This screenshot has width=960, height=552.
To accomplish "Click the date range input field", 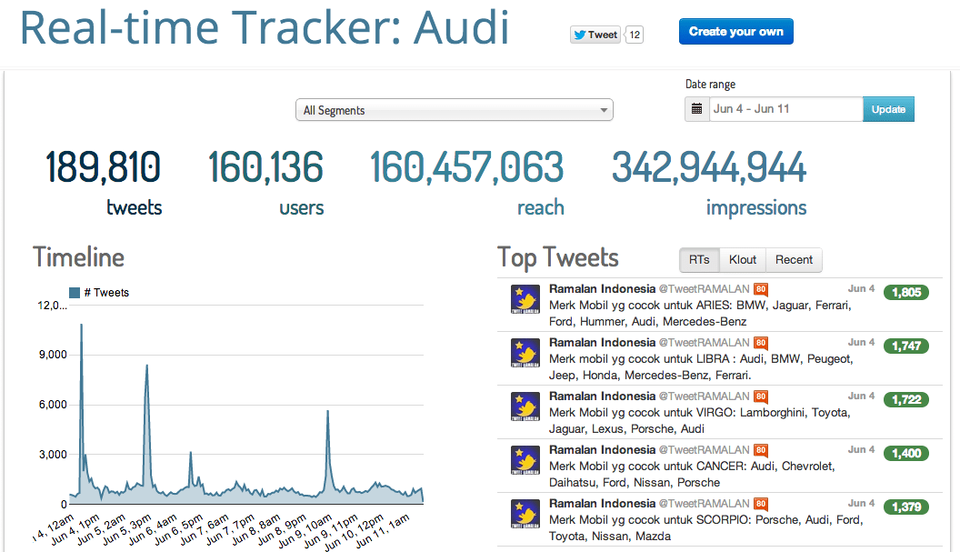I will pyautogui.click(x=785, y=109).
